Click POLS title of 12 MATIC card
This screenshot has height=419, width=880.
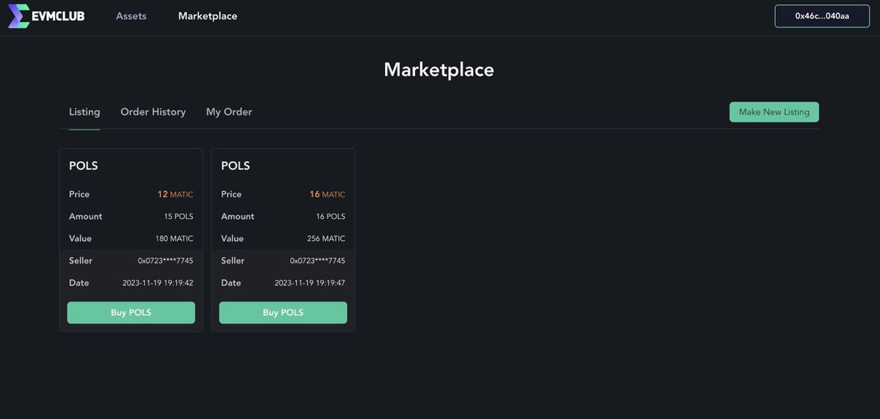(84, 166)
